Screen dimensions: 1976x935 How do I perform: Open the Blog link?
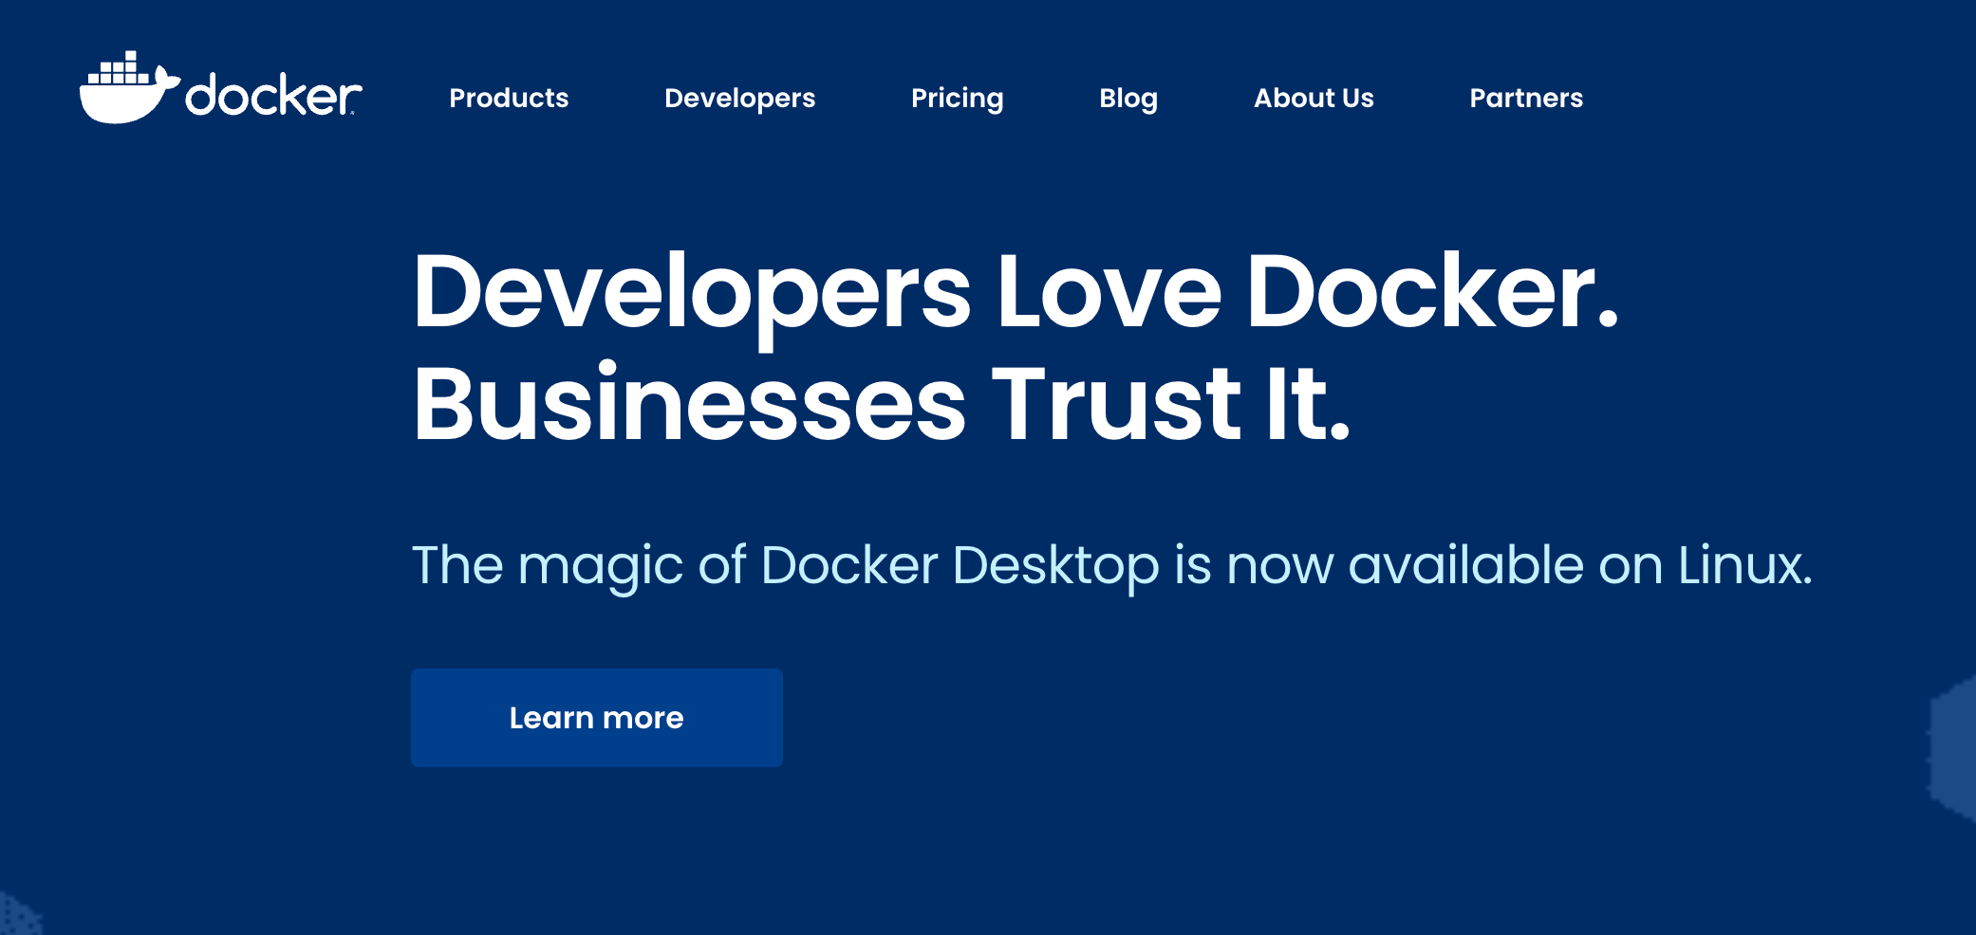click(x=1128, y=99)
